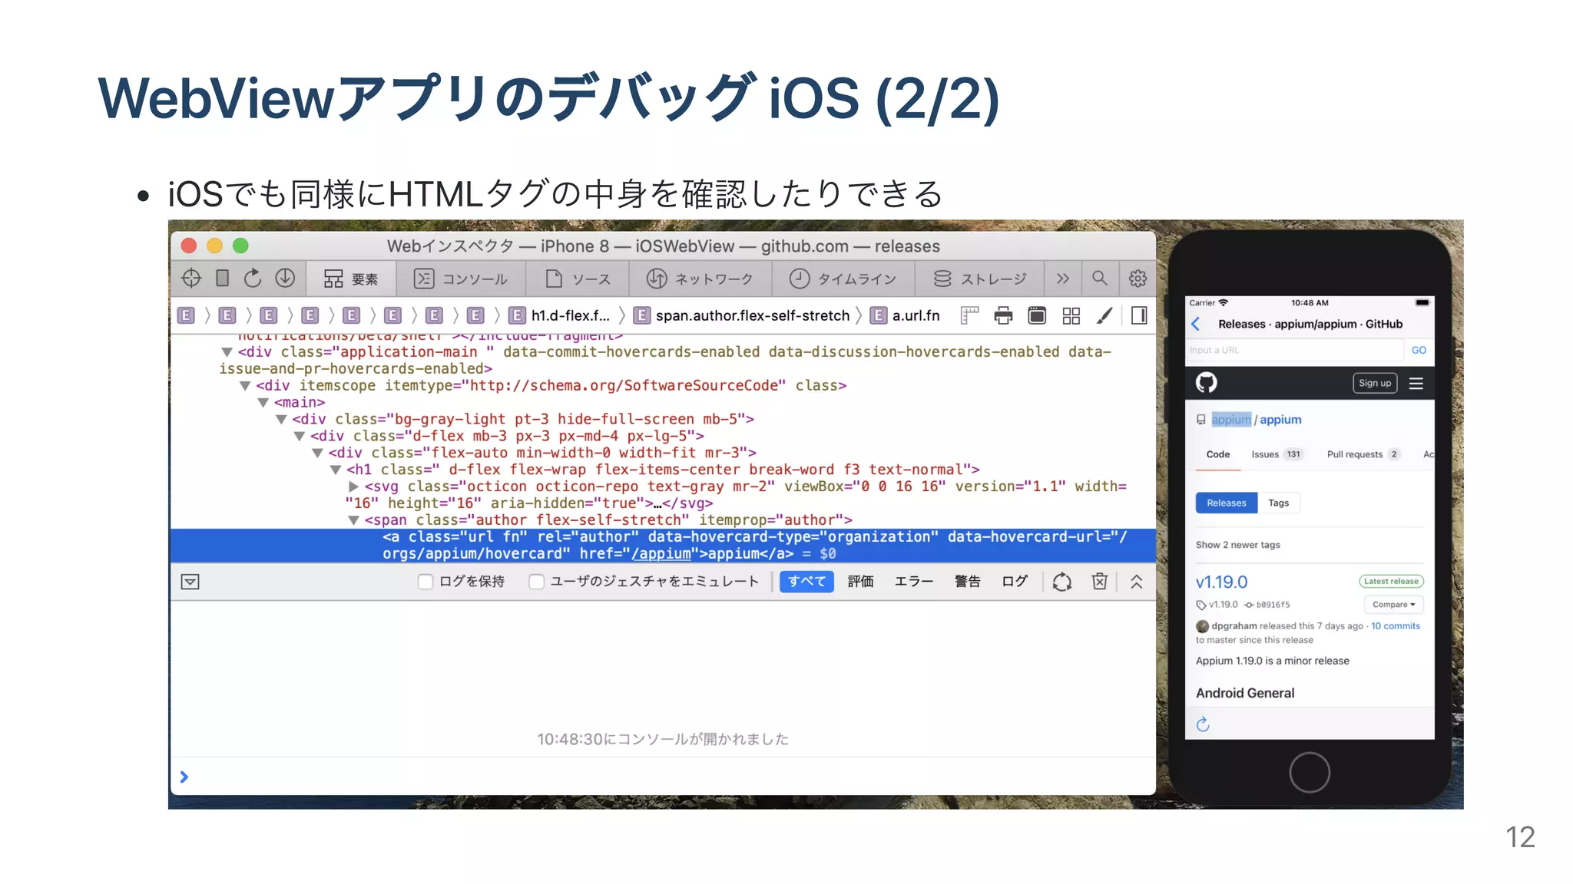Open Web Inspector settings gear
The height and width of the screenshot is (884, 1573).
[x=1138, y=278]
